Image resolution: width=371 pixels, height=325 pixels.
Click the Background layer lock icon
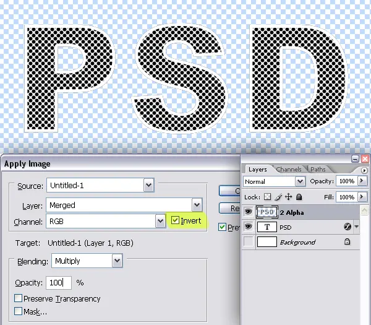347,241
